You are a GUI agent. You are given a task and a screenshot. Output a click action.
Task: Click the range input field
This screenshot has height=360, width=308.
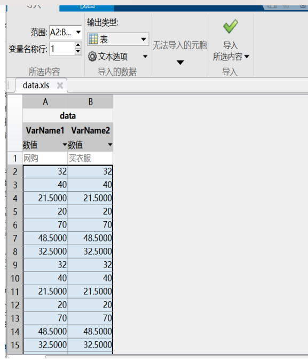pos(62,32)
